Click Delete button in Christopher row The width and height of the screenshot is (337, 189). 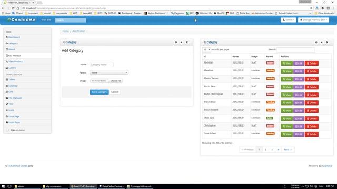[x=312, y=127]
